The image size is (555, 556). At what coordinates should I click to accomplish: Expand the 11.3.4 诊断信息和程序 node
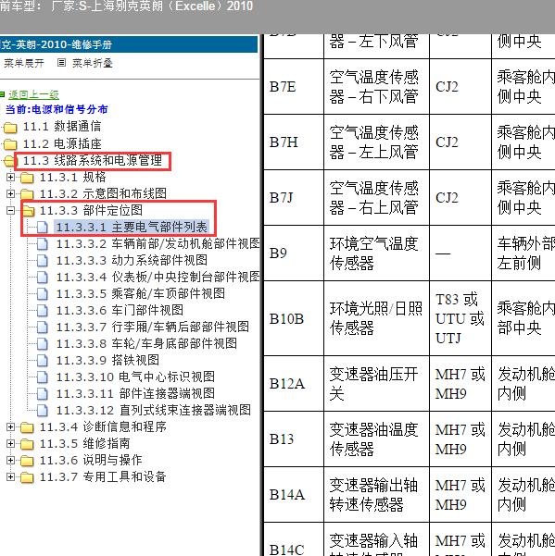pos(10,426)
